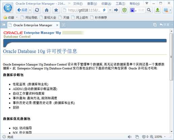Click the Database Control subtitle text

(17, 37)
